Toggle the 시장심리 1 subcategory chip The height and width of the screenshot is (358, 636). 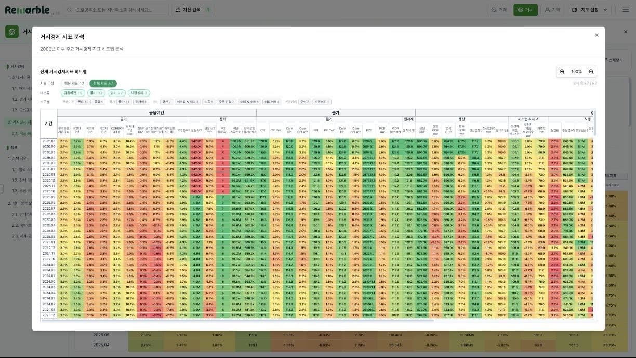[322, 102]
